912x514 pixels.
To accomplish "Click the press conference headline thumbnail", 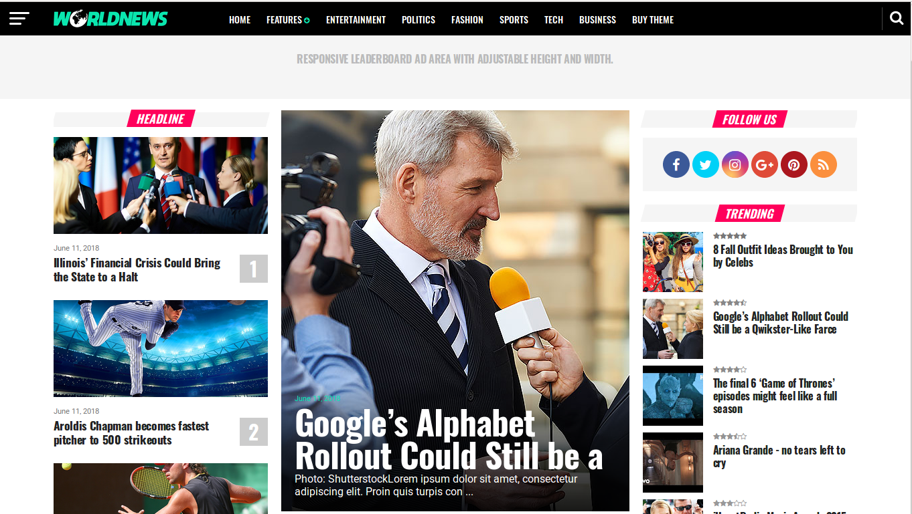I will click(x=161, y=185).
